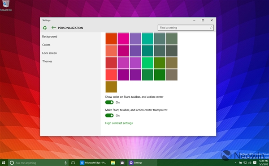Choose the dark teal swatch in the second row
269x166 pixels.
[148, 51]
